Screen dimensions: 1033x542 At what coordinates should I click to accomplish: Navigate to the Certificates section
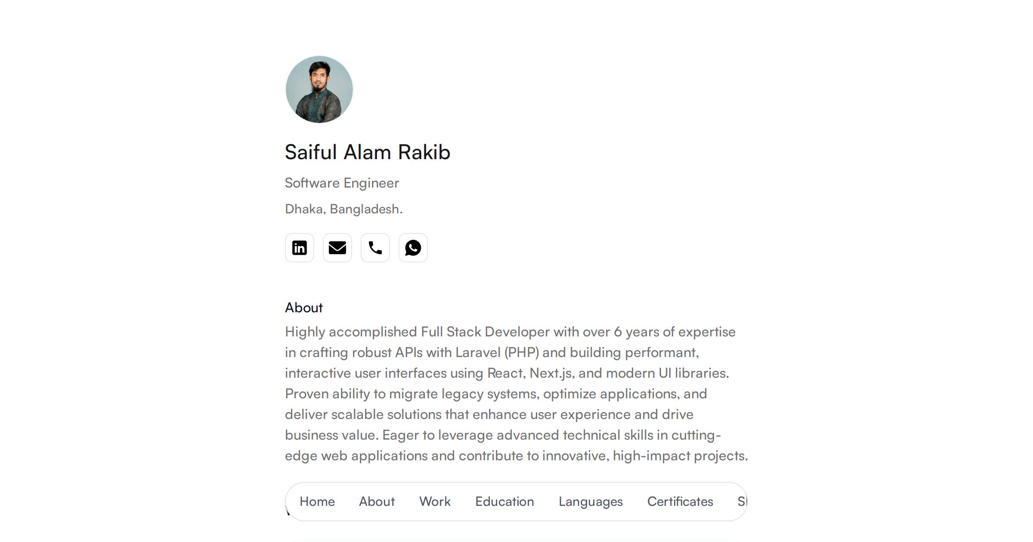point(680,502)
